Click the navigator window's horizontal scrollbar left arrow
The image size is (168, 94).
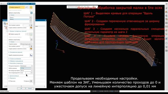pyautogui.click(x=4, y=86)
